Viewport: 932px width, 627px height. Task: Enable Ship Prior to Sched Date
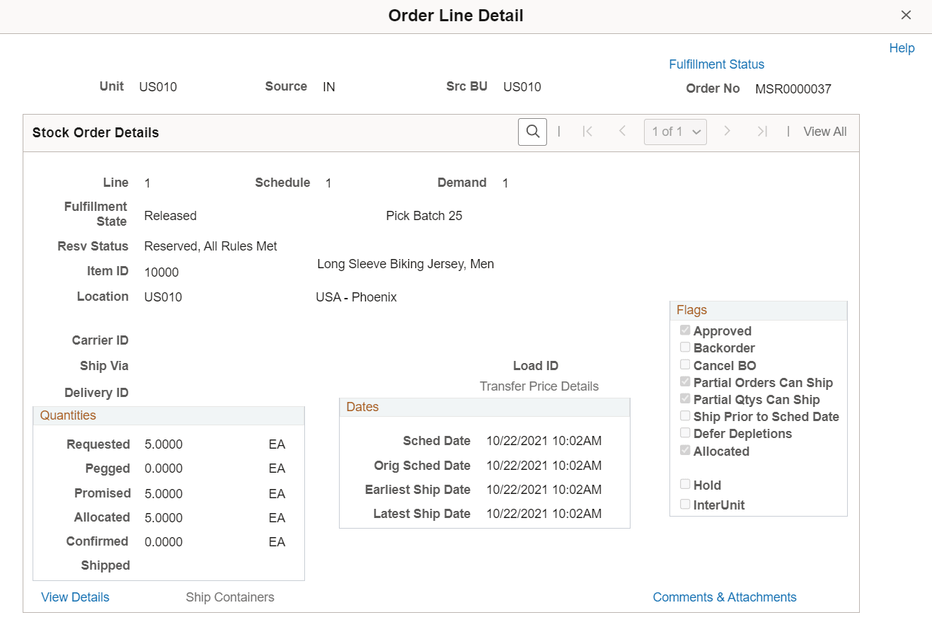[x=684, y=416]
